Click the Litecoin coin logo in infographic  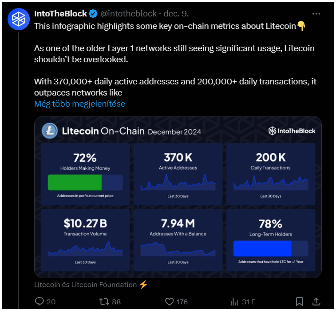[x=50, y=131]
